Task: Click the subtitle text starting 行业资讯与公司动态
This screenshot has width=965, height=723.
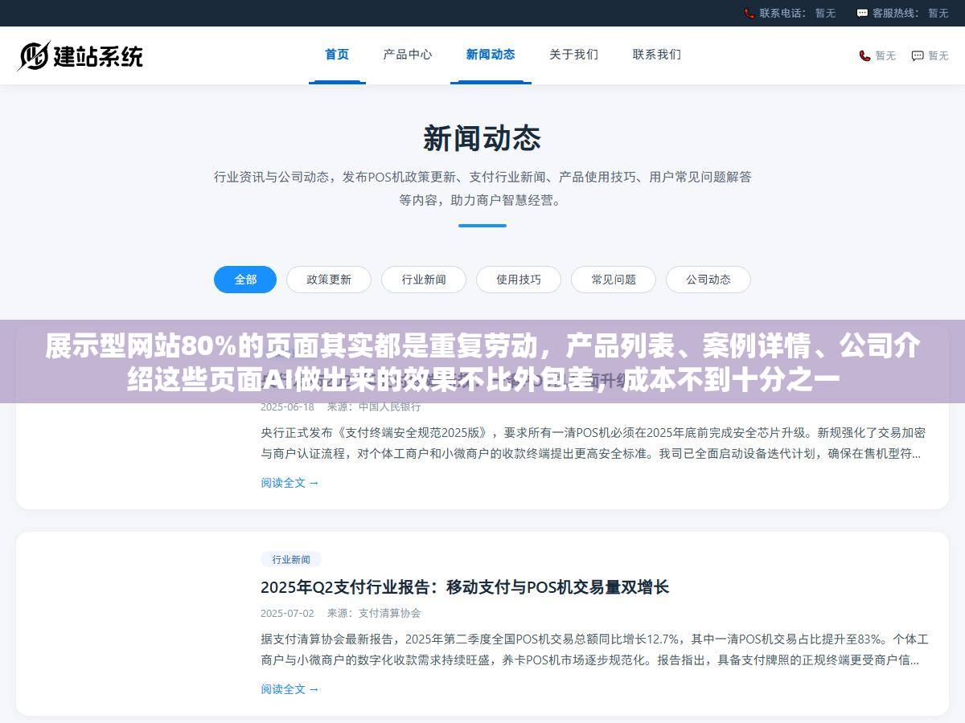Action: tap(482, 189)
